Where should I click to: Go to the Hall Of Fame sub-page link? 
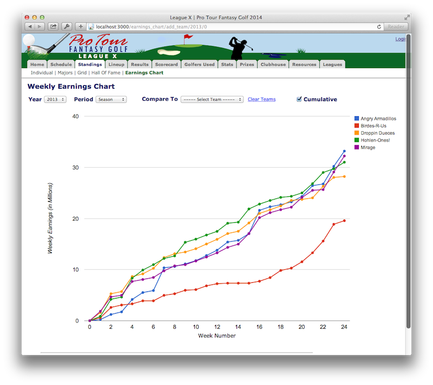pyautogui.click(x=106, y=72)
